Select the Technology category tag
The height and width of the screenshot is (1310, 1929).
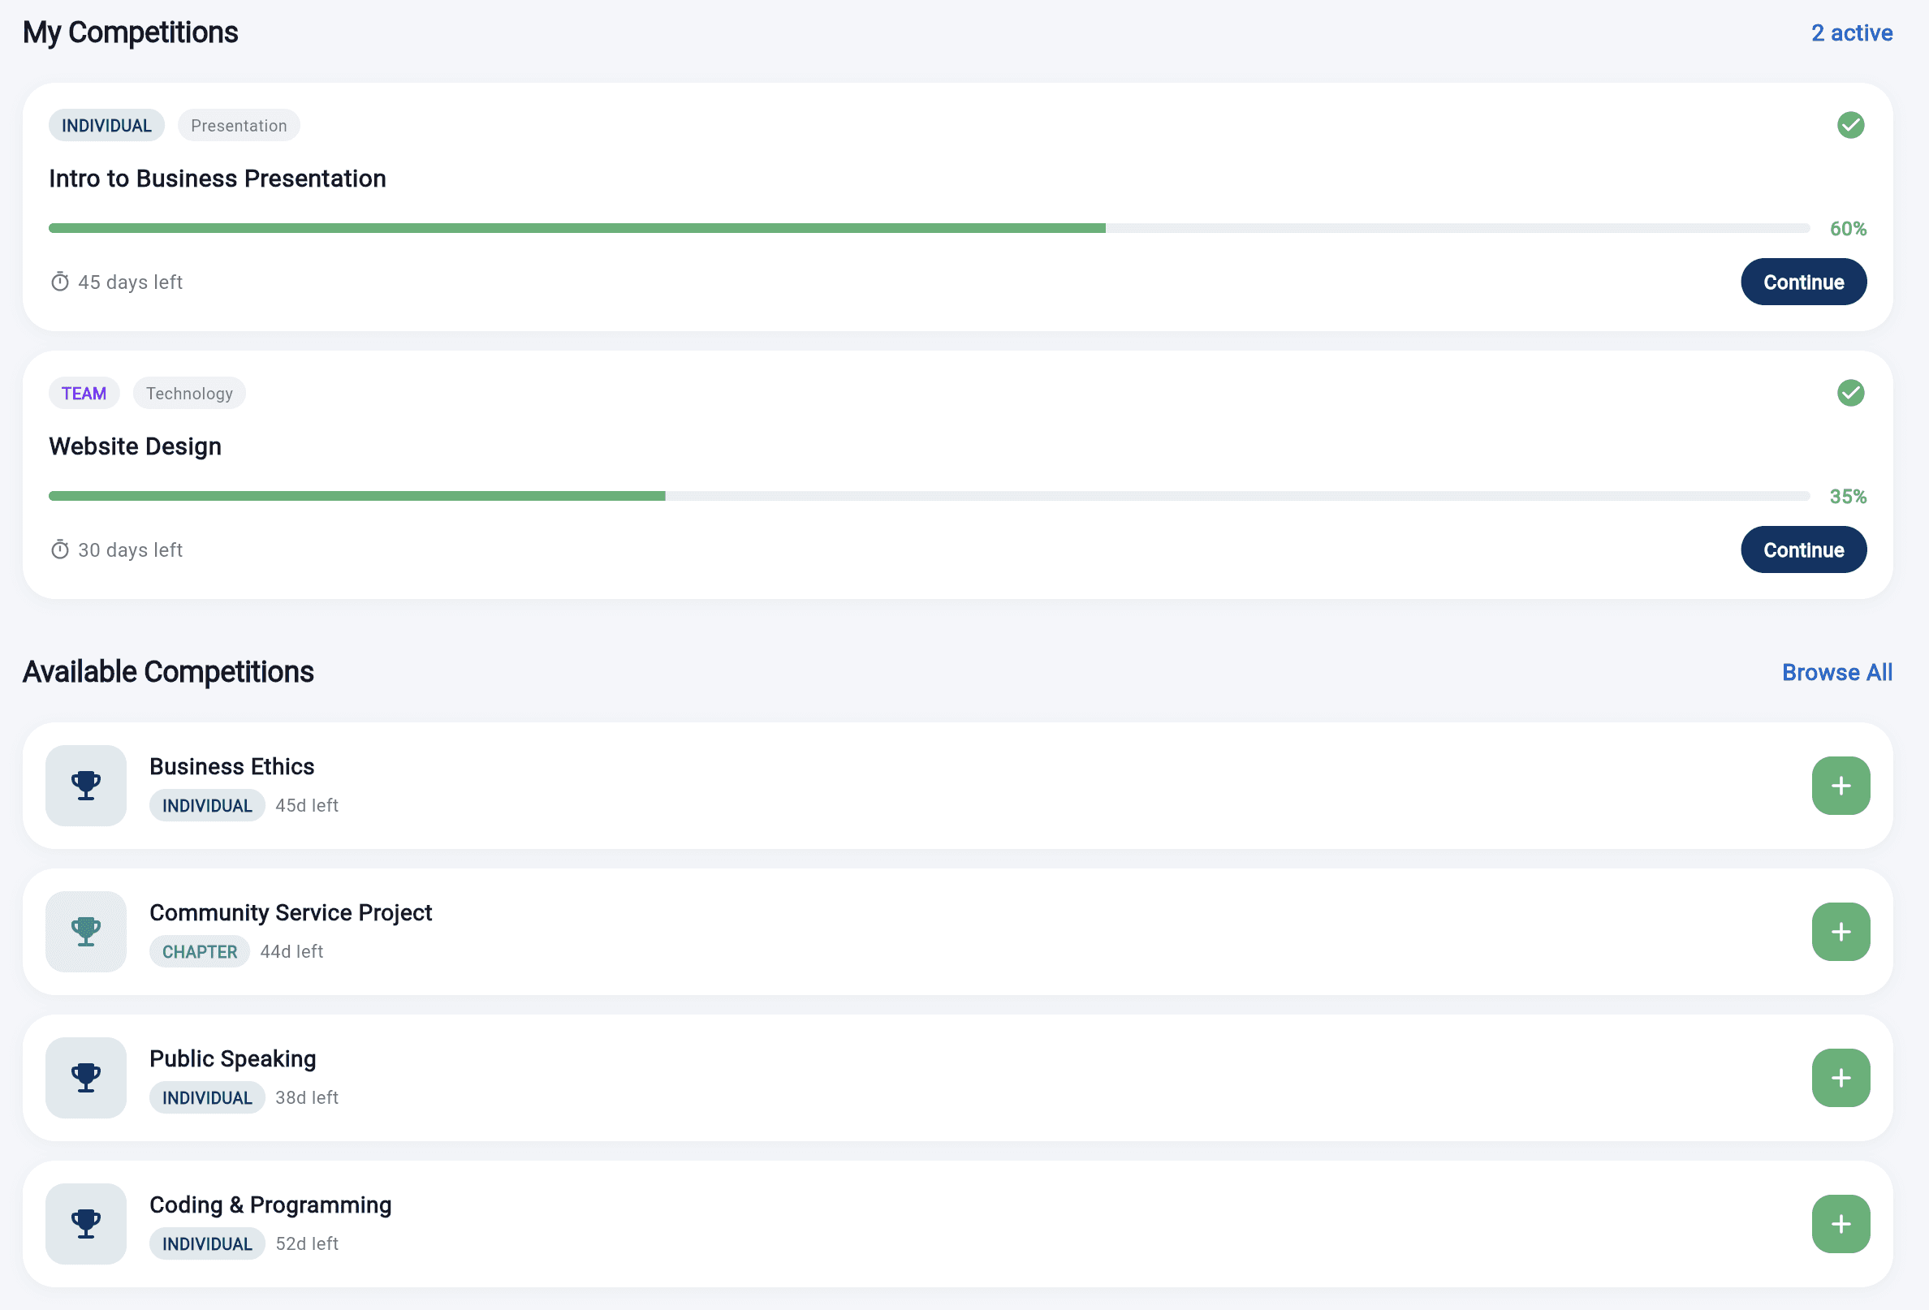click(189, 394)
